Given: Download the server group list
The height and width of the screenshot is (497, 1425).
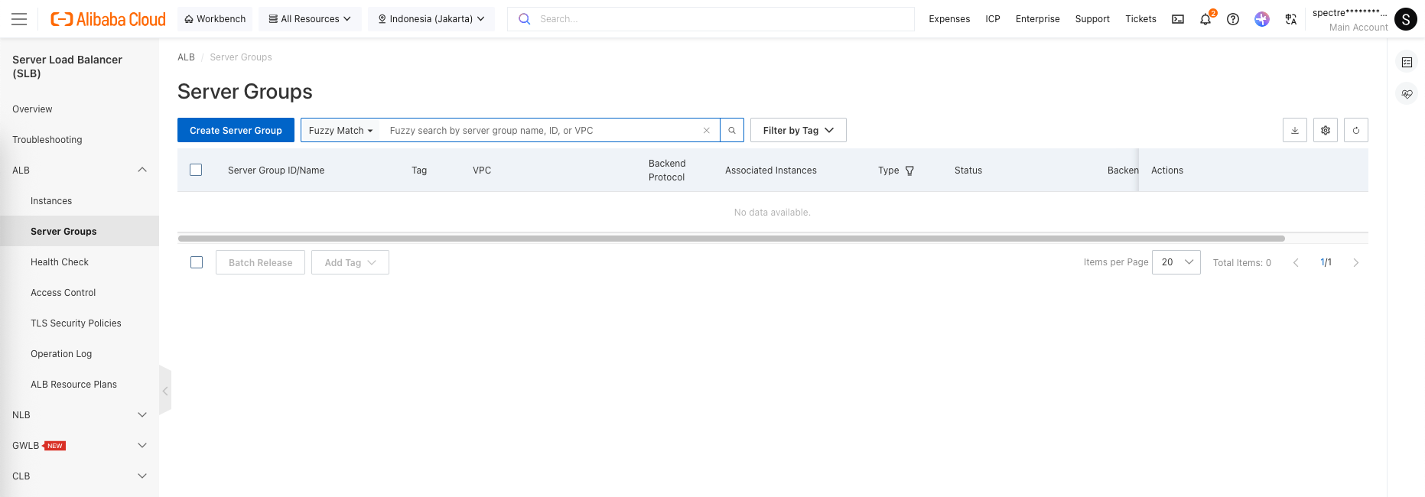Looking at the screenshot, I should [x=1295, y=130].
